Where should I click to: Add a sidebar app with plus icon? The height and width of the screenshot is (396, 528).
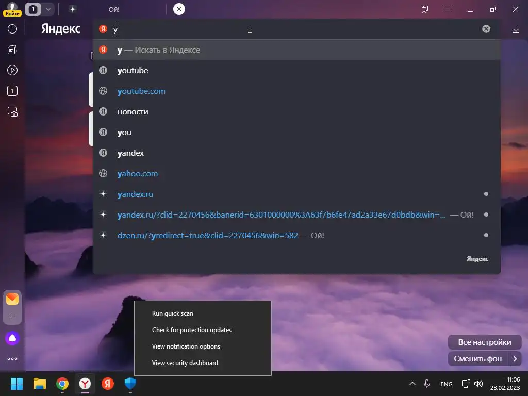(x=12, y=316)
